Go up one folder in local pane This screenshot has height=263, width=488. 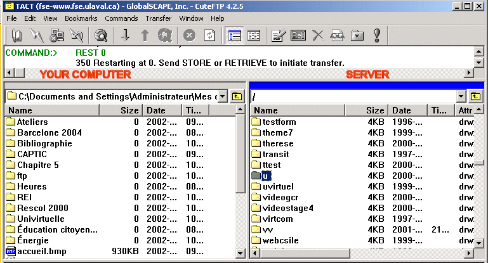[x=237, y=96]
